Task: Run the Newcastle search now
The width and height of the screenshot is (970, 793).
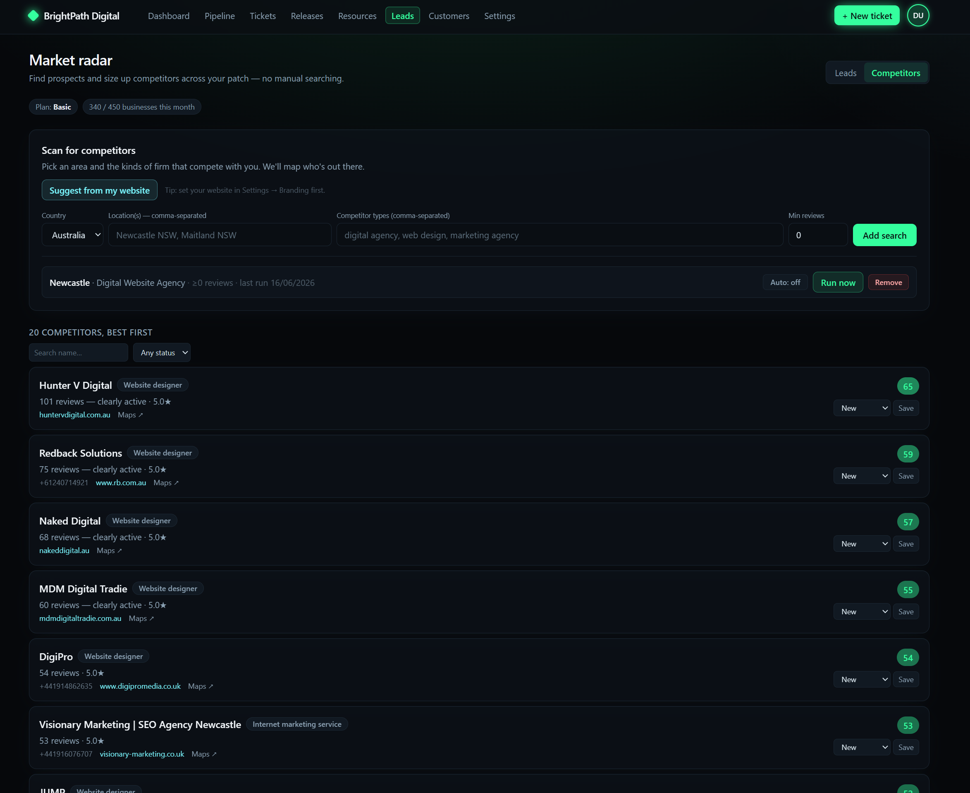Action: tap(838, 282)
